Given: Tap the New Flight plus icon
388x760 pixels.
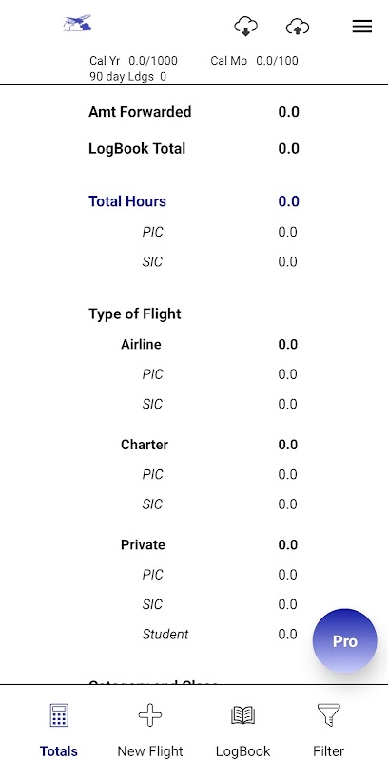Looking at the screenshot, I should pos(150,715).
